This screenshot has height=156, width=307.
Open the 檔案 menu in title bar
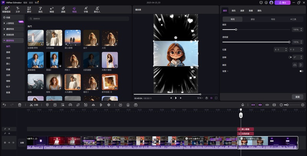point(25,3)
